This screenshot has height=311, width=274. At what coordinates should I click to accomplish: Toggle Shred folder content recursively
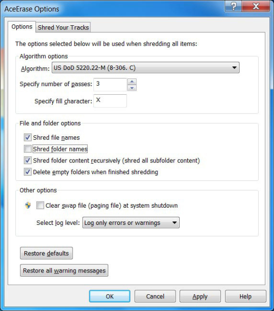(27, 160)
